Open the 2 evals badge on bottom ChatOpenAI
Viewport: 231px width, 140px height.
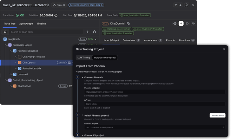63,86
